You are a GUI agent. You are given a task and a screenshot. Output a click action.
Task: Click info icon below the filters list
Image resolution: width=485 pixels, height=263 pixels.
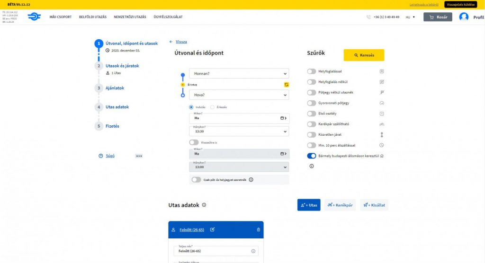pyautogui.click(x=311, y=166)
